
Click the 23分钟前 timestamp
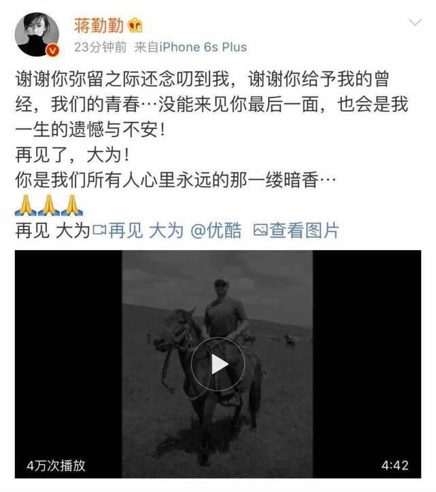click(x=100, y=48)
